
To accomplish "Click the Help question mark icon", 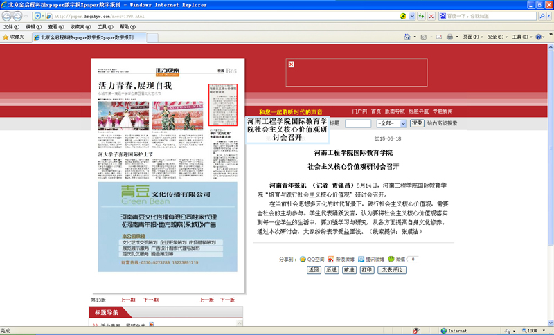I will pyautogui.click(x=539, y=37).
